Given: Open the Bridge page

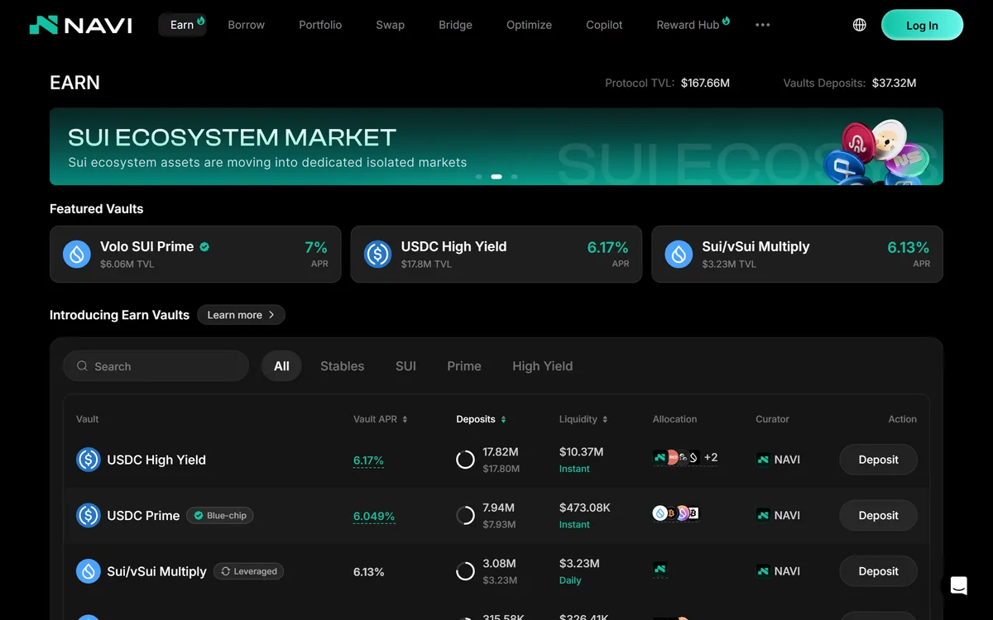Looking at the screenshot, I should click(456, 25).
